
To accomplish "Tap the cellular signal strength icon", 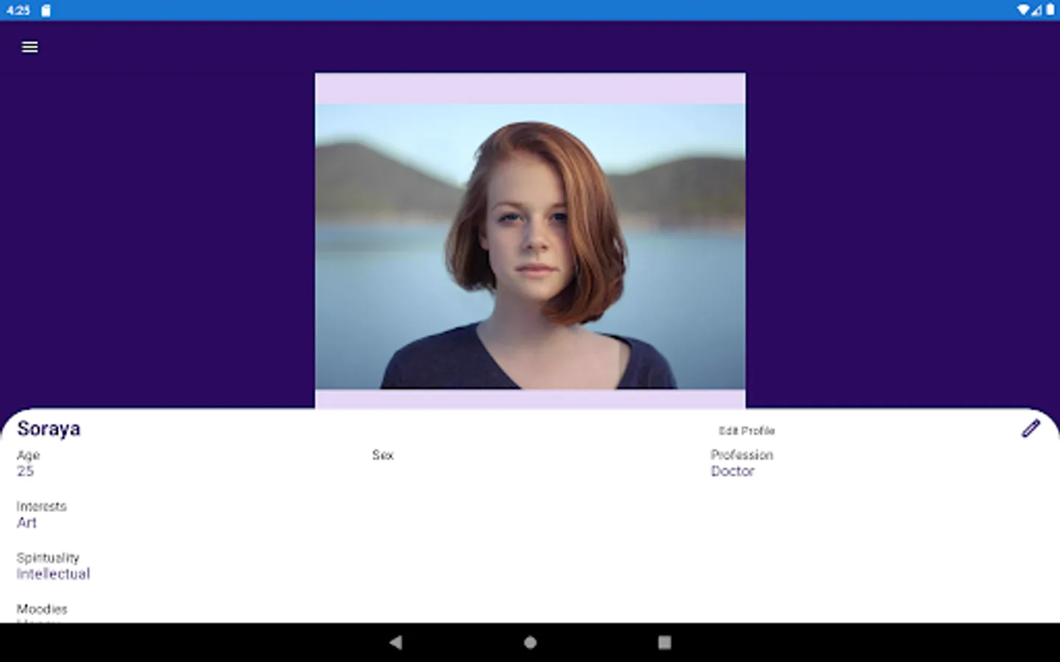I will pyautogui.click(x=1036, y=10).
